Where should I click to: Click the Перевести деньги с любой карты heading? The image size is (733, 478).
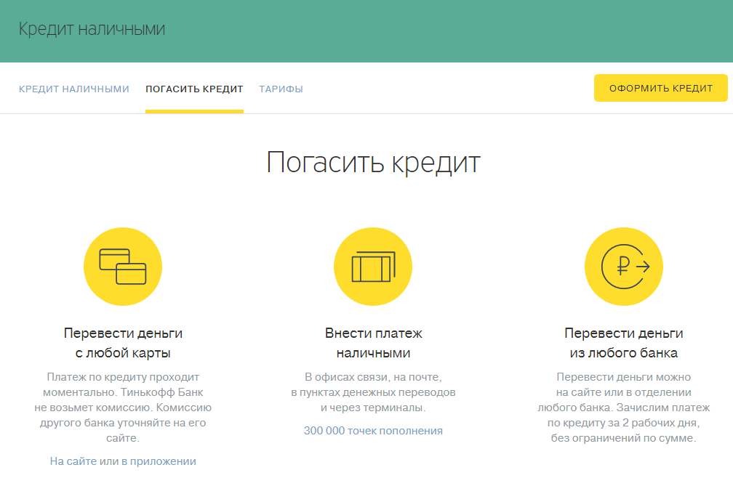[123, 344]
